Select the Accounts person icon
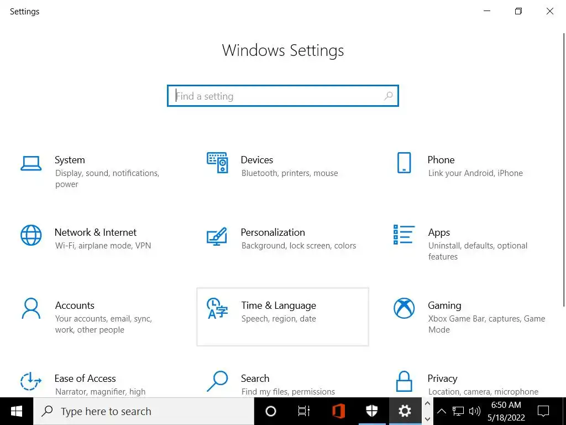Image resolution: width=566 pixels, height=425 pixels. click(31, 308)
